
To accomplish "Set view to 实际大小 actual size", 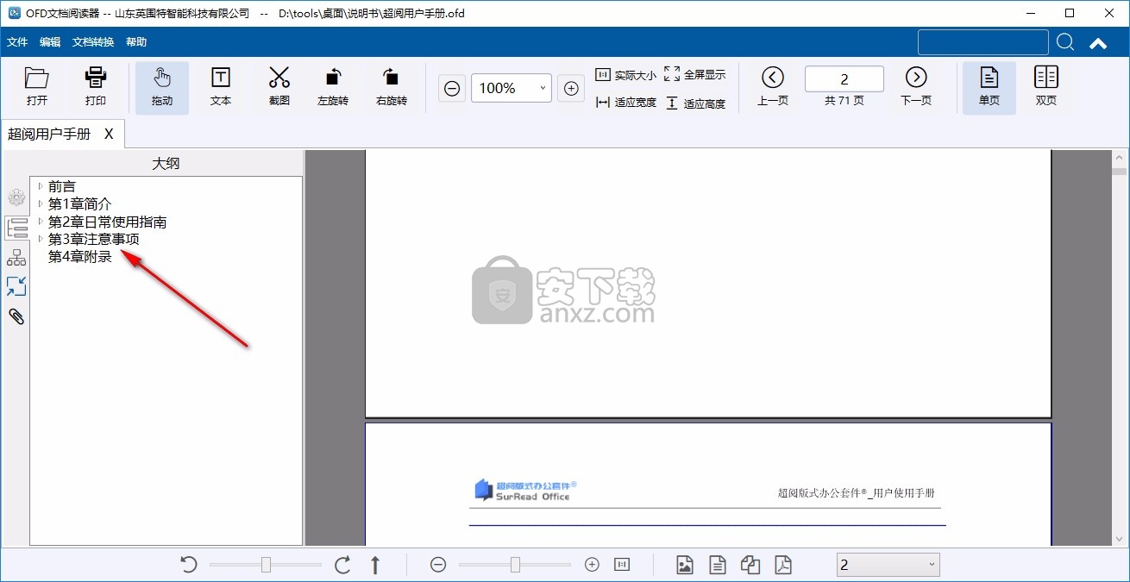I will point(626,75).
